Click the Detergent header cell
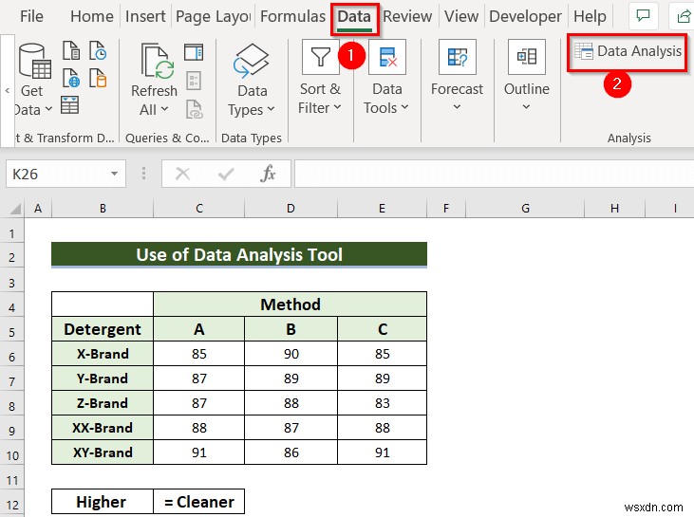The width and height of the screenshot is (694, 517). (103, 329)
